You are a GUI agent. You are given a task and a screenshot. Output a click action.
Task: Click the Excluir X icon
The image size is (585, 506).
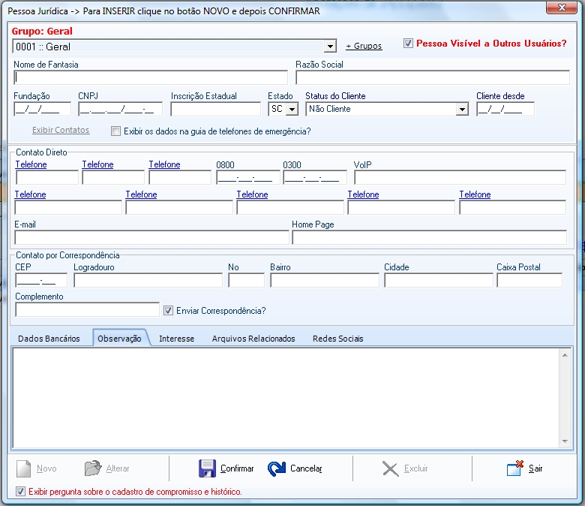pyautogui.click(x=391, y=469)
